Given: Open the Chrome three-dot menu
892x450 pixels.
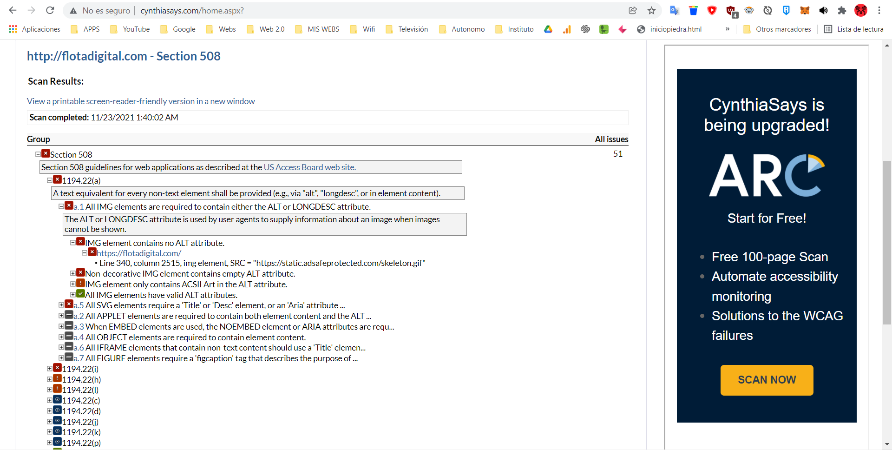Looking at the screenshot, I should pos(879,10).
